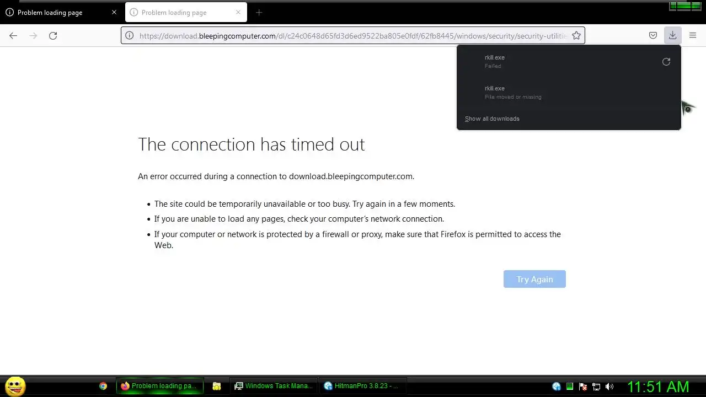The width and height of the screenshot is (706, 397).
Task: Click the grayed-out Forward arrow
Action: click(x=33, y=36)
